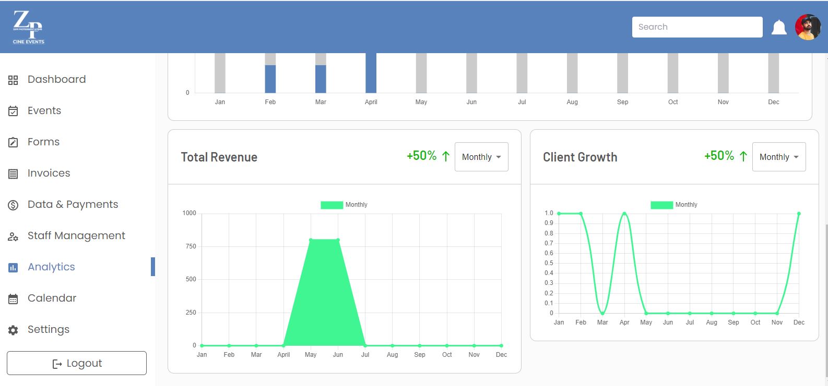Click the Invoices list icon

(13, 173)
